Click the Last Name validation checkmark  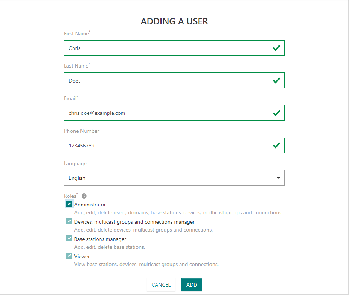pos(276,81)
